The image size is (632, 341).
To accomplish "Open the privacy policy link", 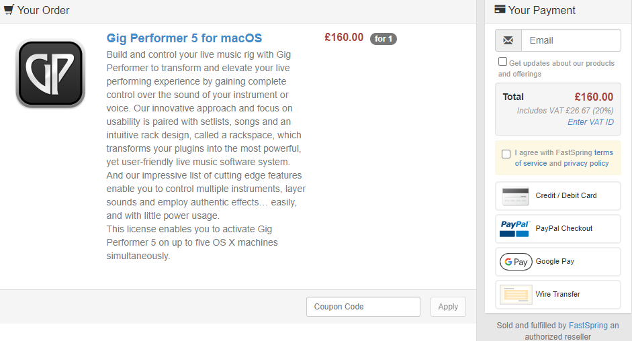I will coord(586,163).
